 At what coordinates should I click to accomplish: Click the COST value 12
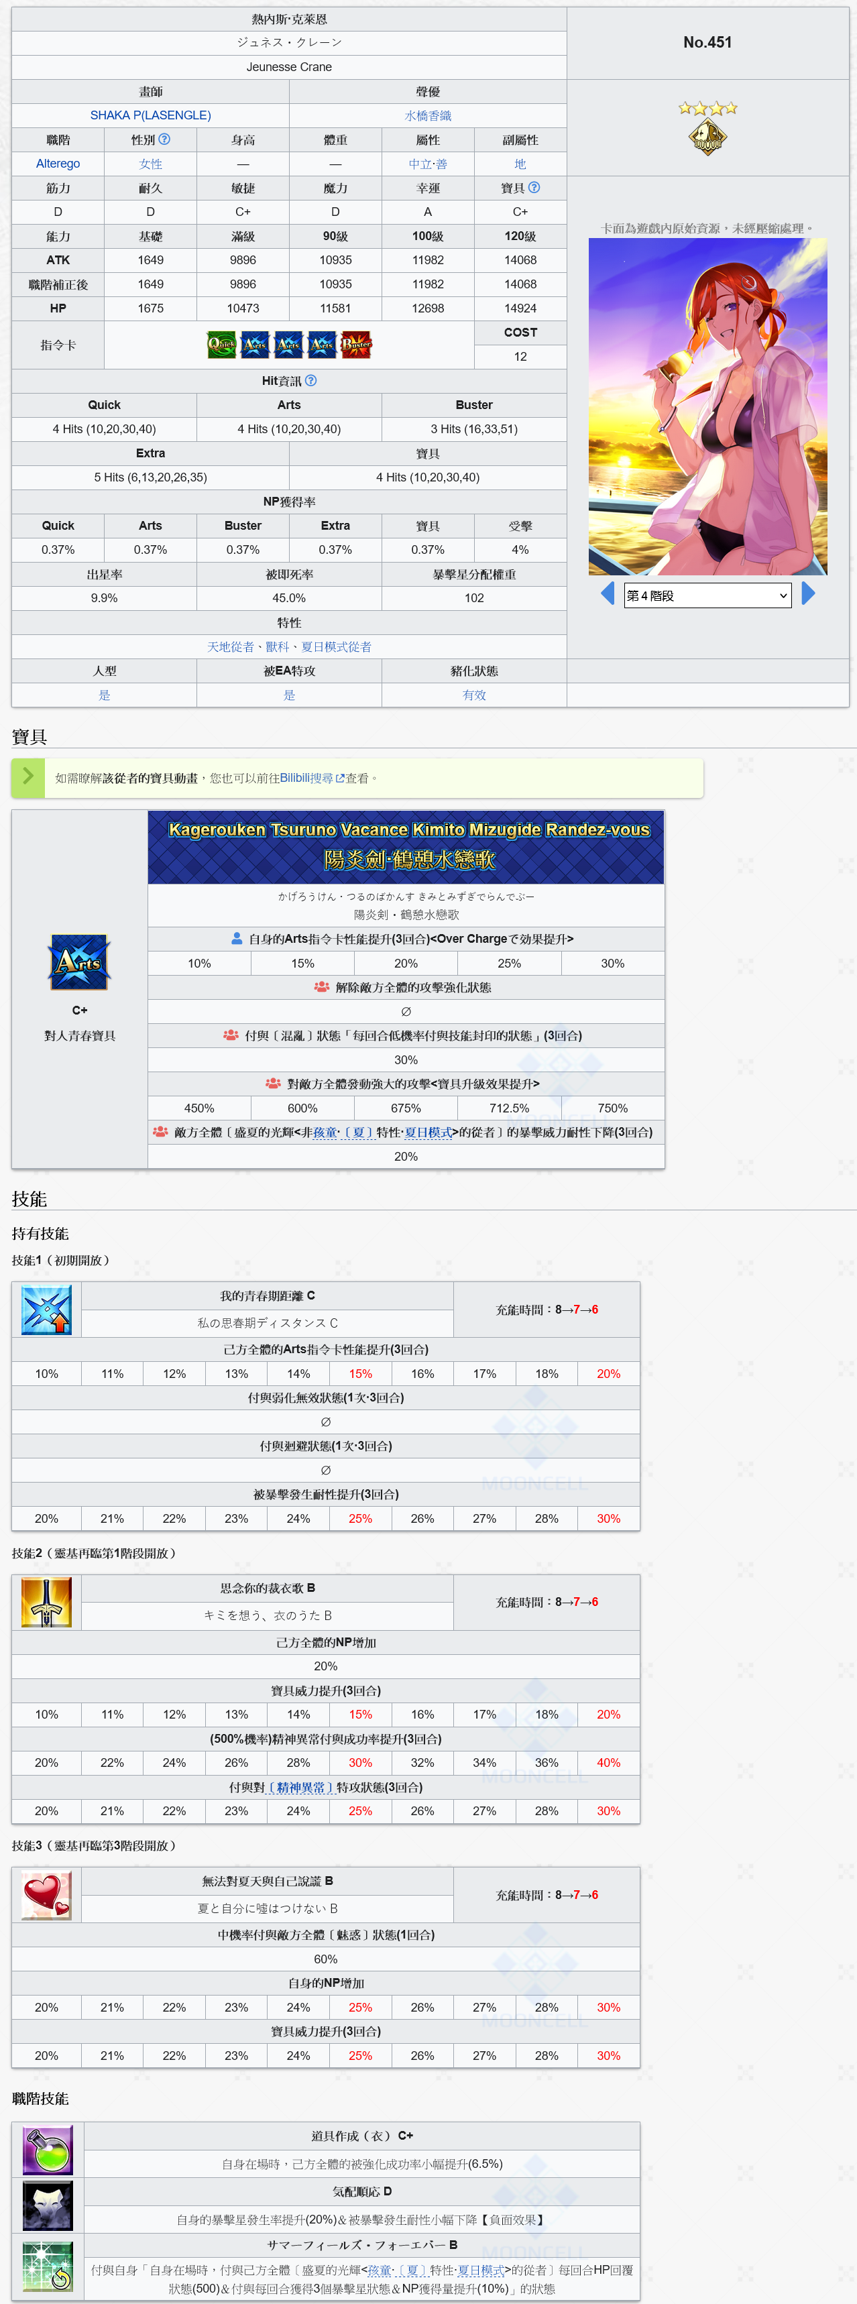pyautogui.click(x=520, y=356)
